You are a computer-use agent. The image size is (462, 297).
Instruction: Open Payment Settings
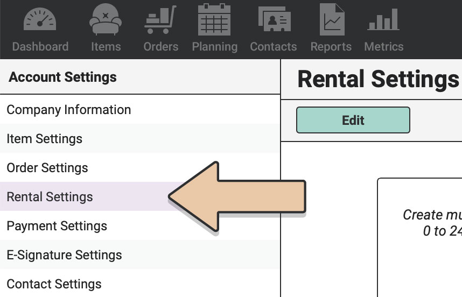(x=140, y=226)
